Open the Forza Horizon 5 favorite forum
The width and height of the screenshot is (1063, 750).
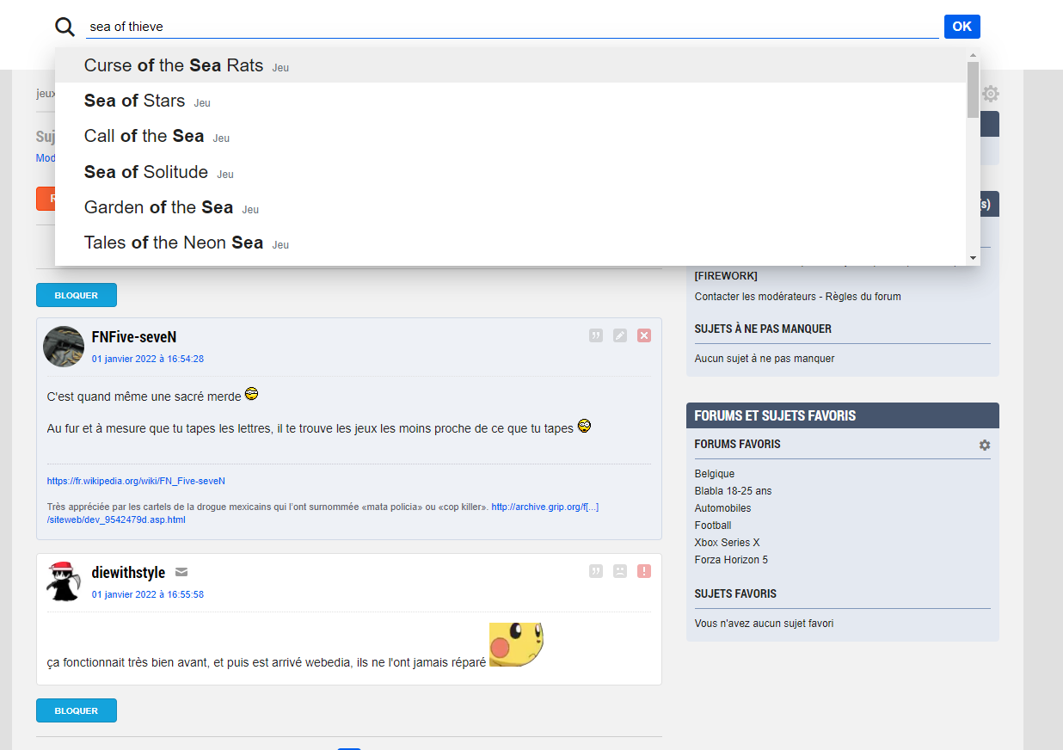(731, 560)
